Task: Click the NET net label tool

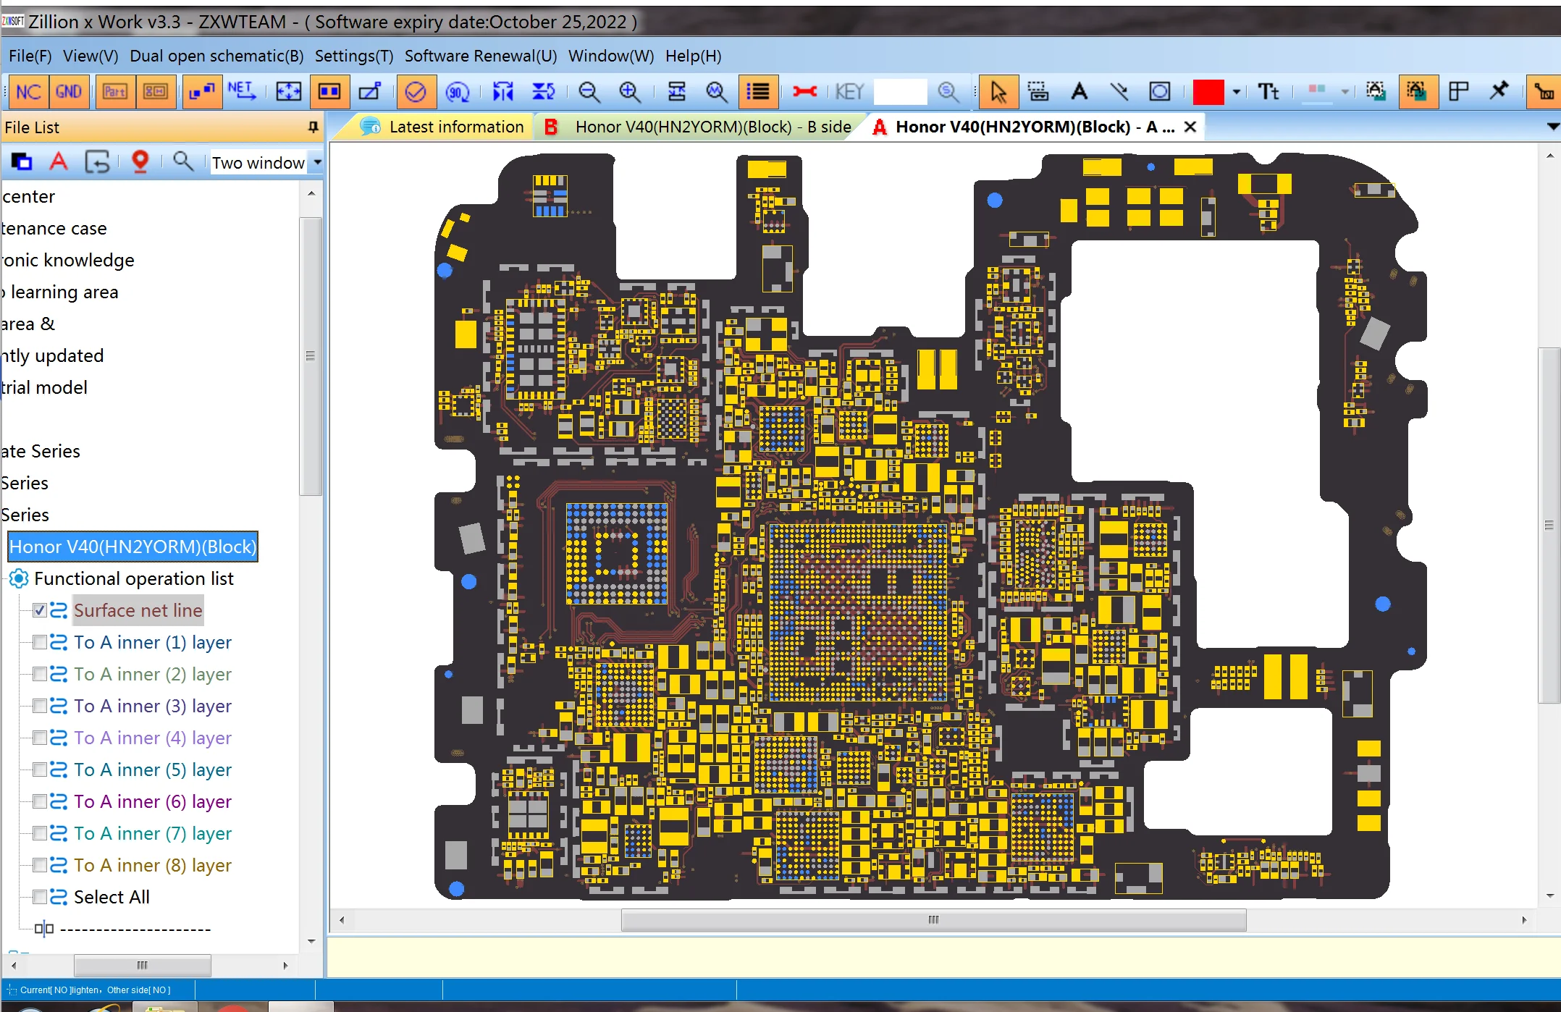Action: point(243,91)
